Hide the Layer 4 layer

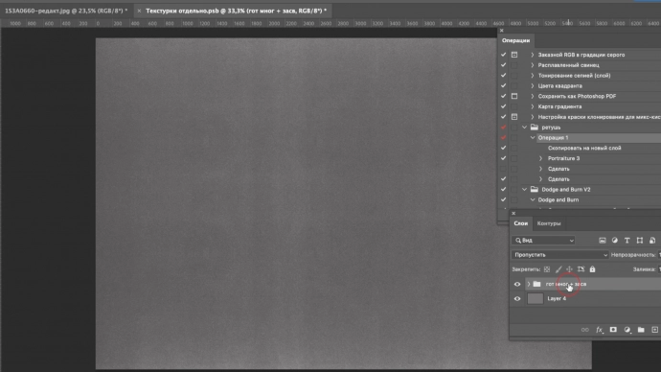point(517,298)
